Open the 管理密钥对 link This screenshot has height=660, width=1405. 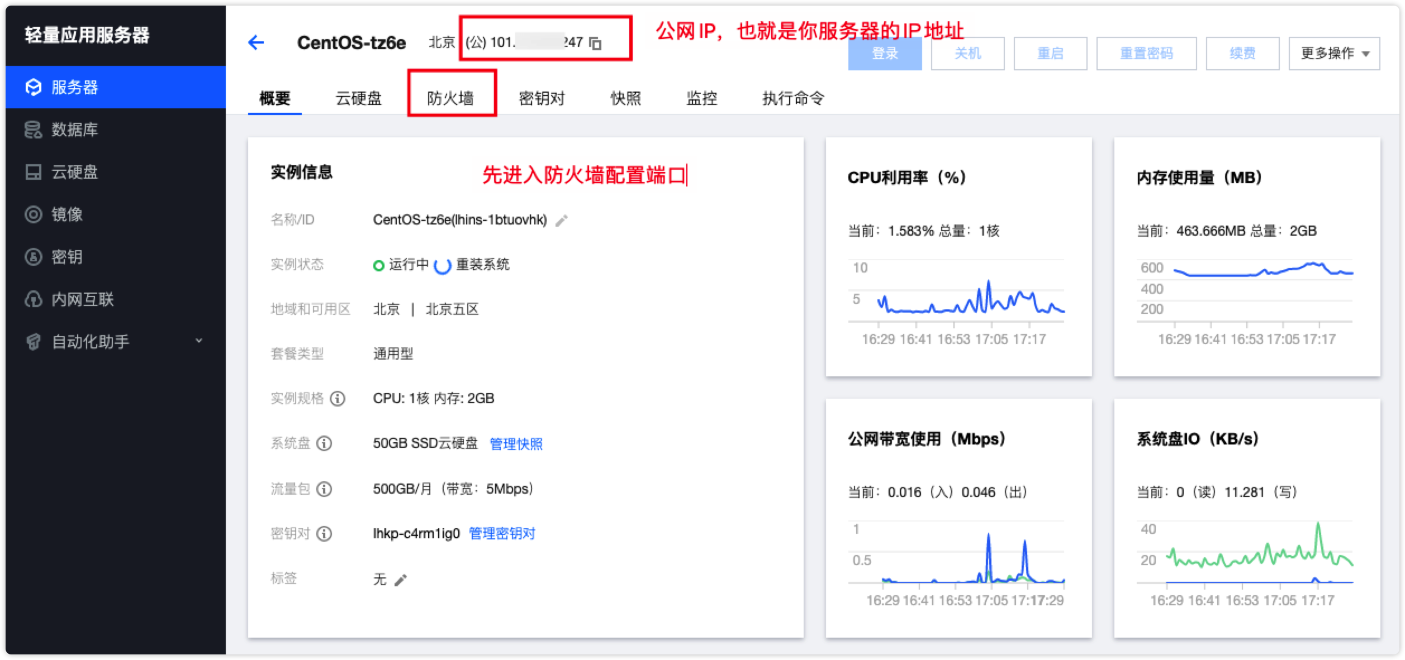coord(502,534)
